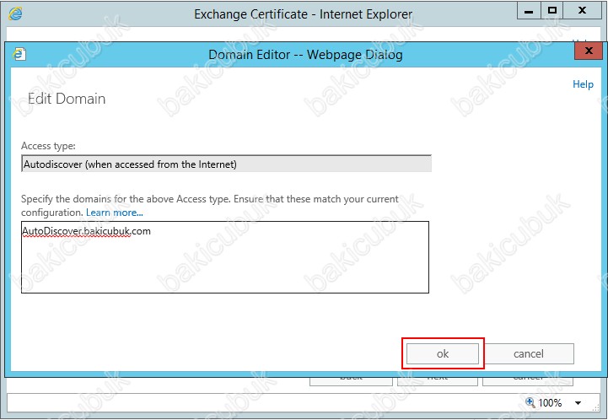Image resolution: width=608 pixels, height=420 pixels.
Task: Open the zoom level dropdown arrow
Action: click(x=578, y=403)
